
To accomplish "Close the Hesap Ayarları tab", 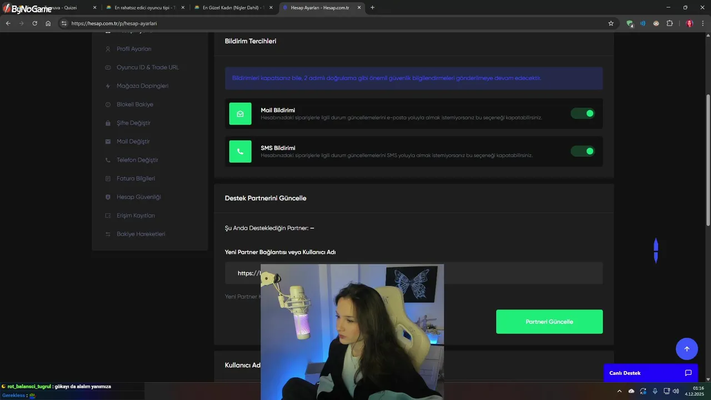I will [359, 7].
